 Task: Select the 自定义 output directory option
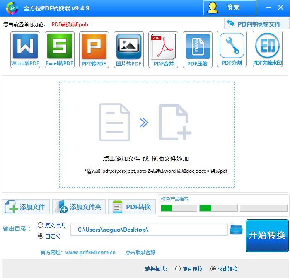49,236
